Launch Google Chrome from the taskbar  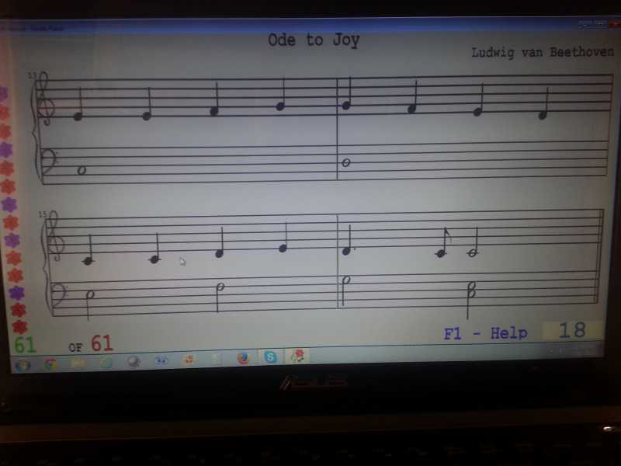click(50, 364)
